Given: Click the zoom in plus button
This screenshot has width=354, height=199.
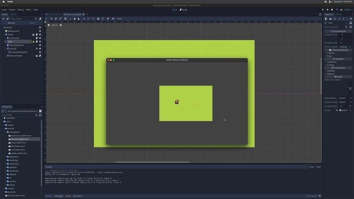Looking at the screenshot, I should (60, 25).
